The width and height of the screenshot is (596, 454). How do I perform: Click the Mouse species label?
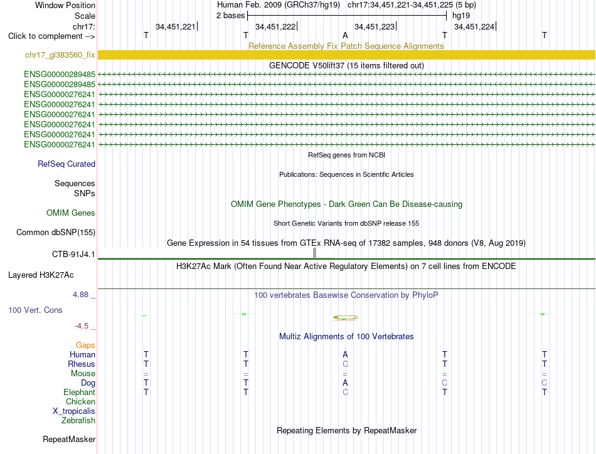click(83, 374)
